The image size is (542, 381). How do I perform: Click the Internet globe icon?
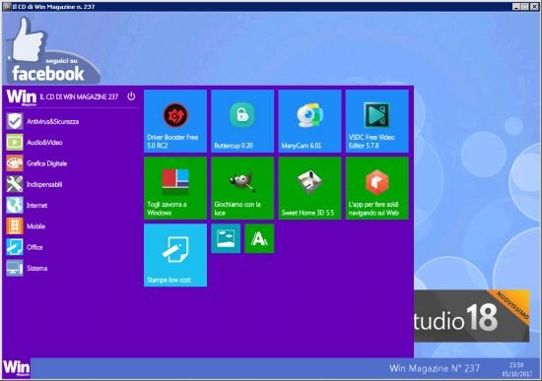15,205
